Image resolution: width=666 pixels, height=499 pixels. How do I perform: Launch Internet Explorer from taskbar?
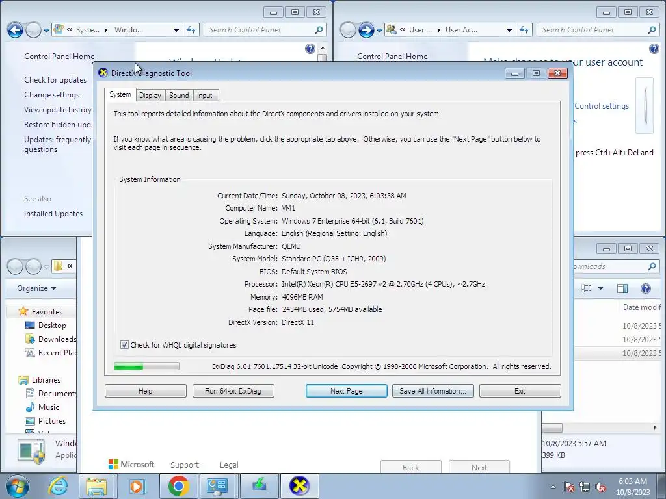[x=58, y=486]
